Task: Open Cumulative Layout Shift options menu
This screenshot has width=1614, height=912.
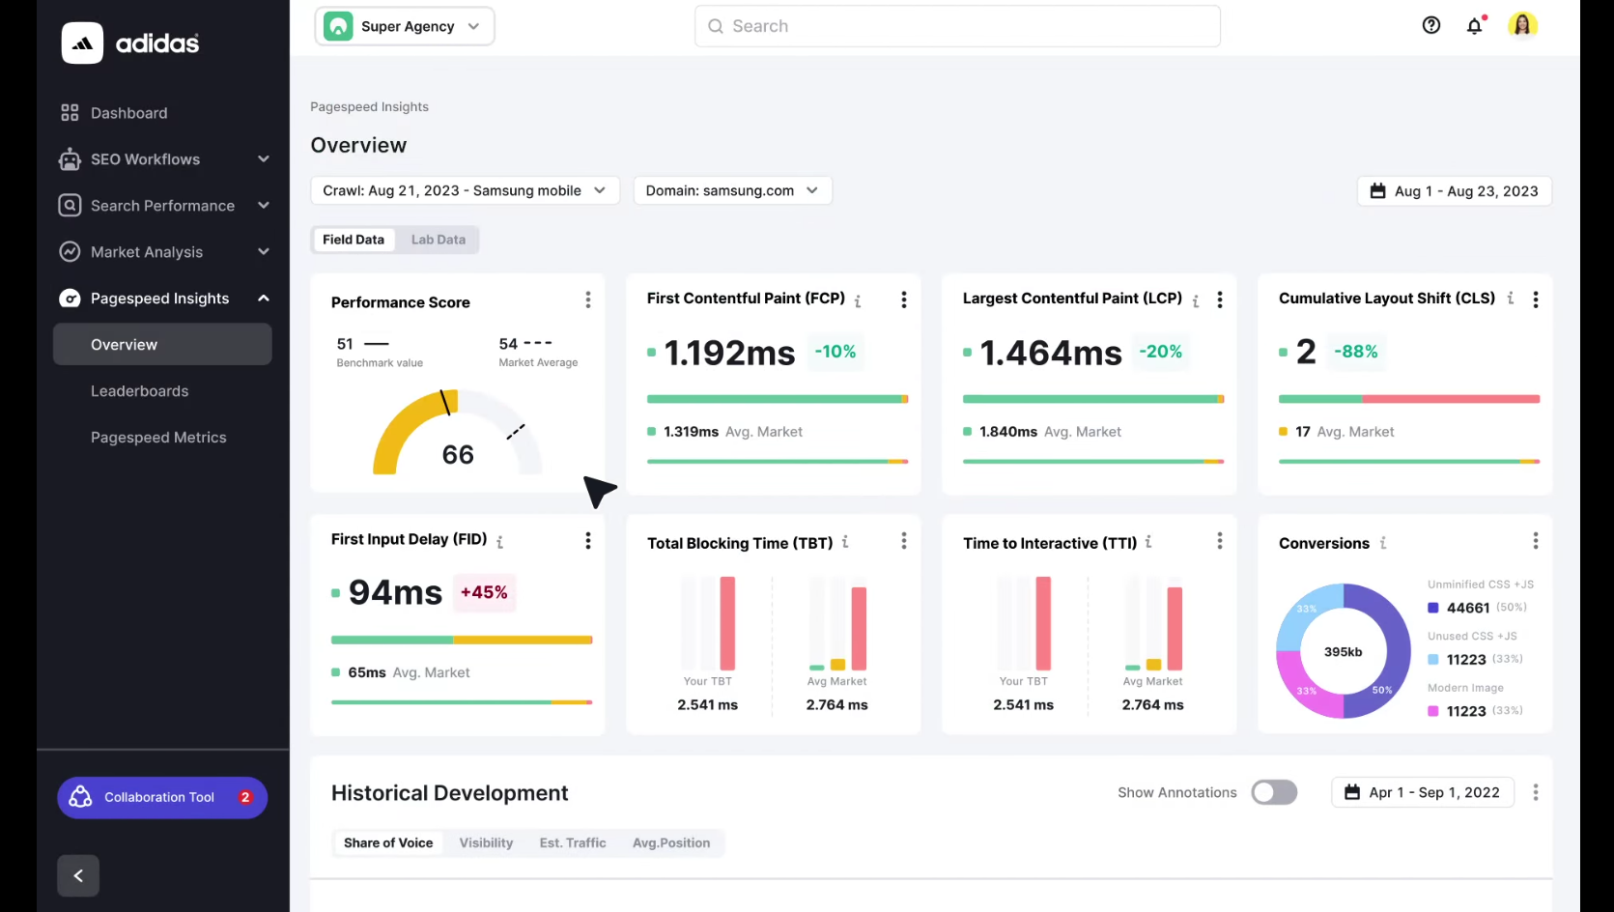Action: click(1535, 300)
